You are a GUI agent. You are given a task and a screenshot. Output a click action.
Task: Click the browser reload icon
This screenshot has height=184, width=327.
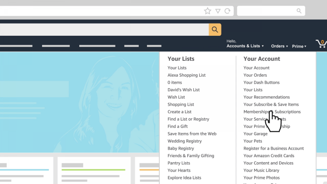[227, 11]
